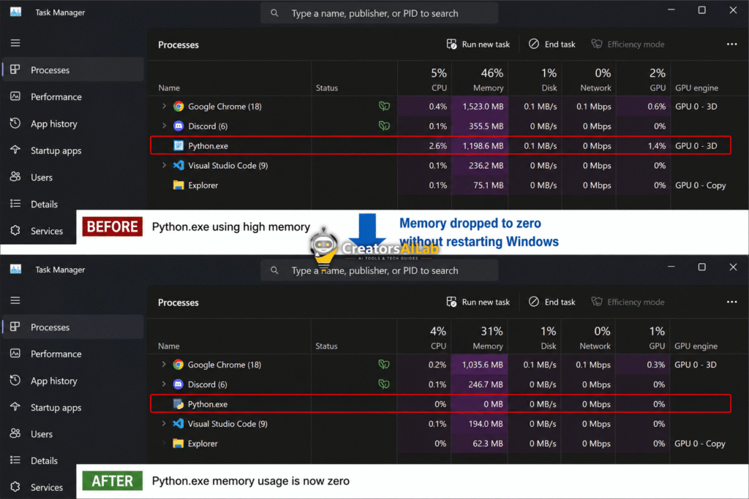Click search magnifier icon in top window
Screen dimensions: 749x499
tap(274, 13)
